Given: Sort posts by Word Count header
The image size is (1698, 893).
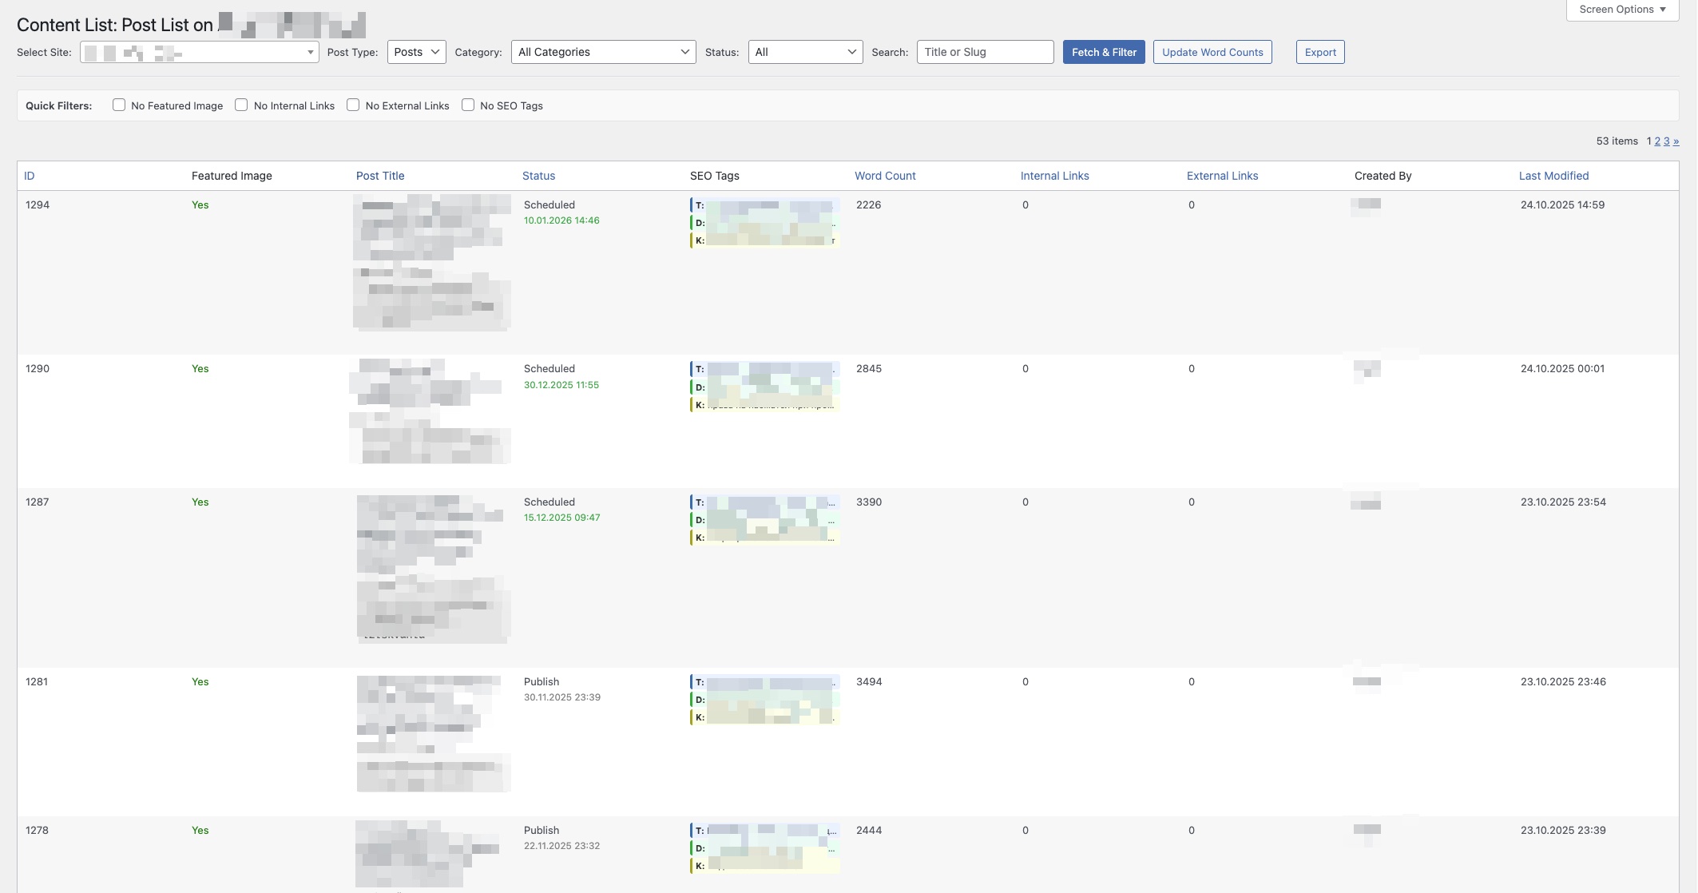Looking at the screenshot, I should [885, 176].
